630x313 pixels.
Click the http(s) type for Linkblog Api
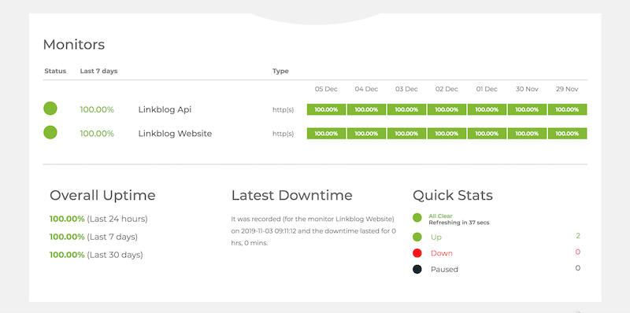point(283,110)
